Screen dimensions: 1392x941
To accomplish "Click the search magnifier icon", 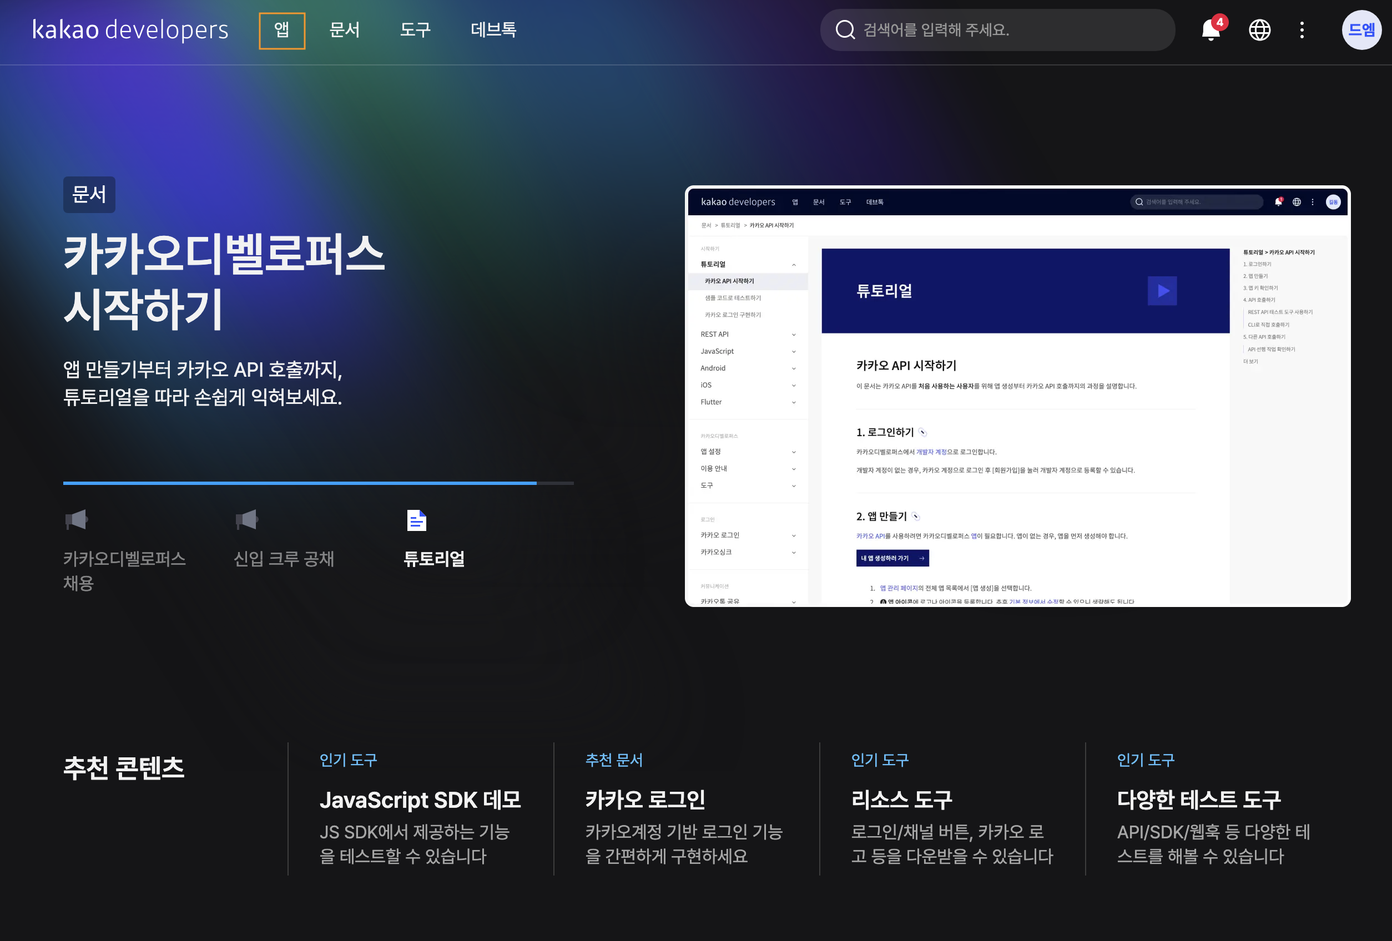I will click(x=845, y=30).
